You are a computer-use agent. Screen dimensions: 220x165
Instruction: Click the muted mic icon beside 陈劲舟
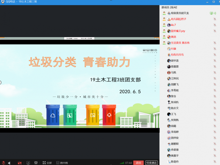pyautogui.click(x=215, y=162)
